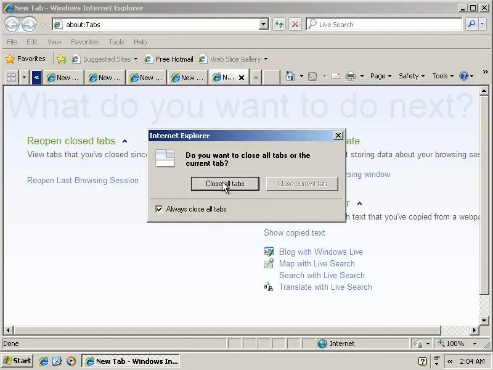Click the RSS Feeds icon

(312, 76)
